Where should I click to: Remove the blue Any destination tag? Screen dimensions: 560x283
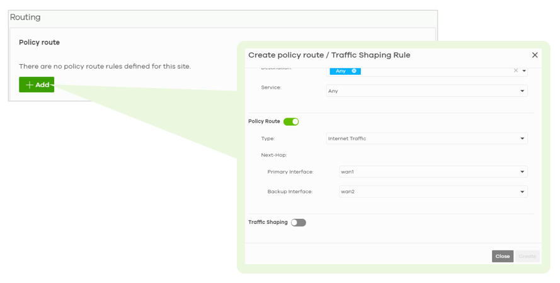pos(354,71)
